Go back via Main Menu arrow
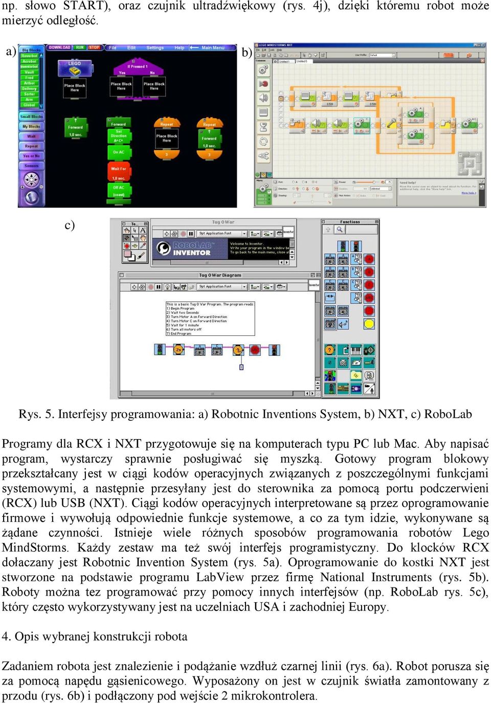Screen dimensions: 491x703 207,48
